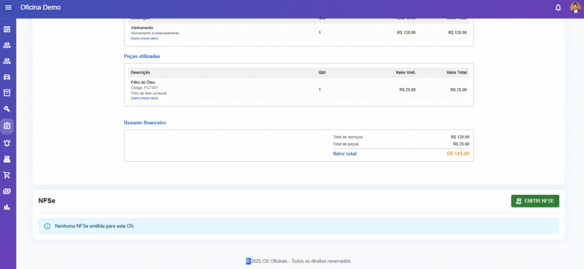Open the alarm reminders icon in sidebar
The width and height of the screenshot is (584, 269).
[7, 142]
